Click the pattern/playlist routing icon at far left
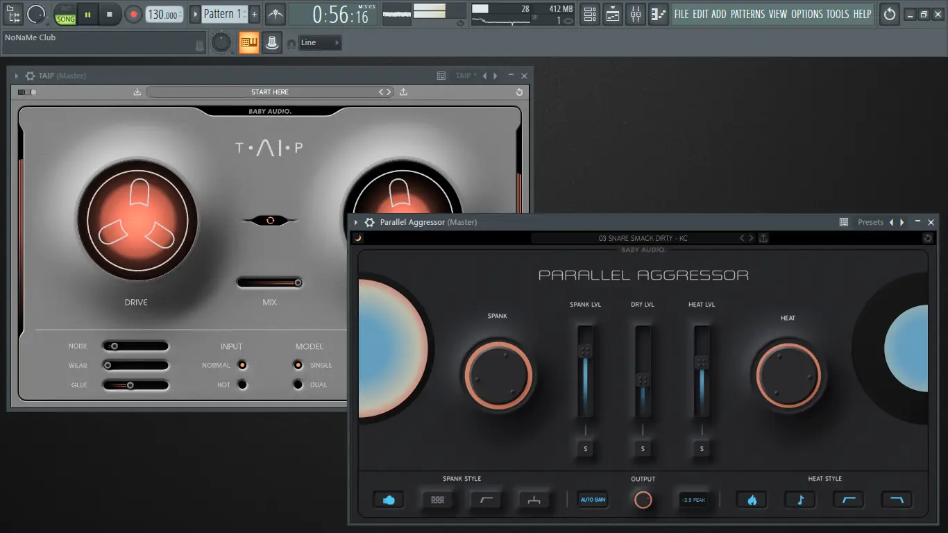The image size is (948, 533). (13, 14)
